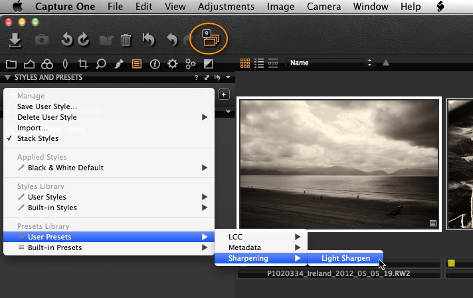This screenshot has height=298, width=473.
Task: Select the Adjustments clipboard tool tab
Action: pos(137,64)
